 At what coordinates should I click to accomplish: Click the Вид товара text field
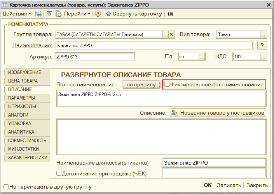238,34
